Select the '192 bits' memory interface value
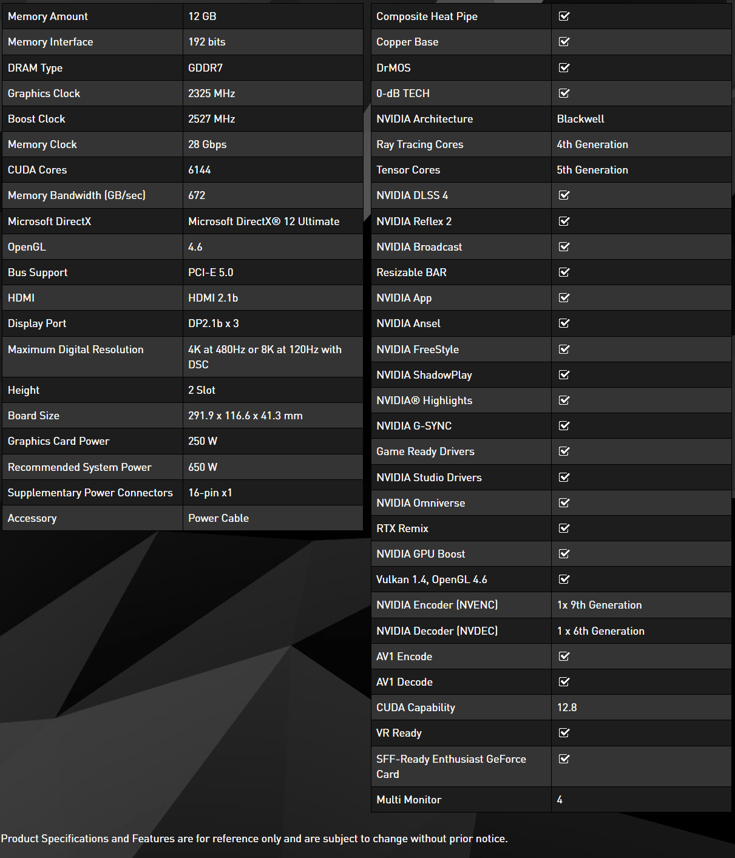735x858 pixels. point(206,42)
